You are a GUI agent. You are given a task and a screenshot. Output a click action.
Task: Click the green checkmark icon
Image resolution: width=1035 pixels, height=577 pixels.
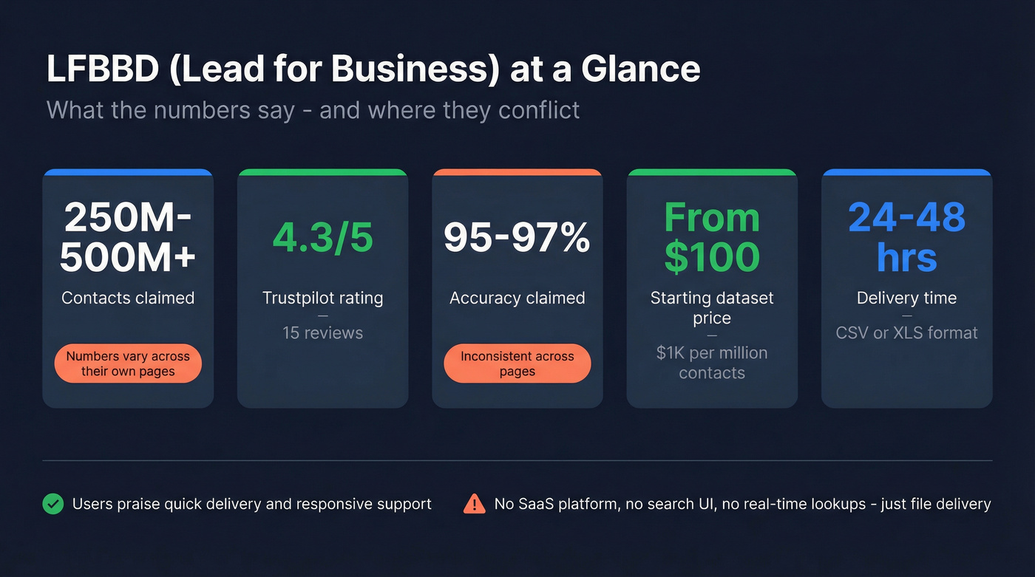[x=52, y=504]
